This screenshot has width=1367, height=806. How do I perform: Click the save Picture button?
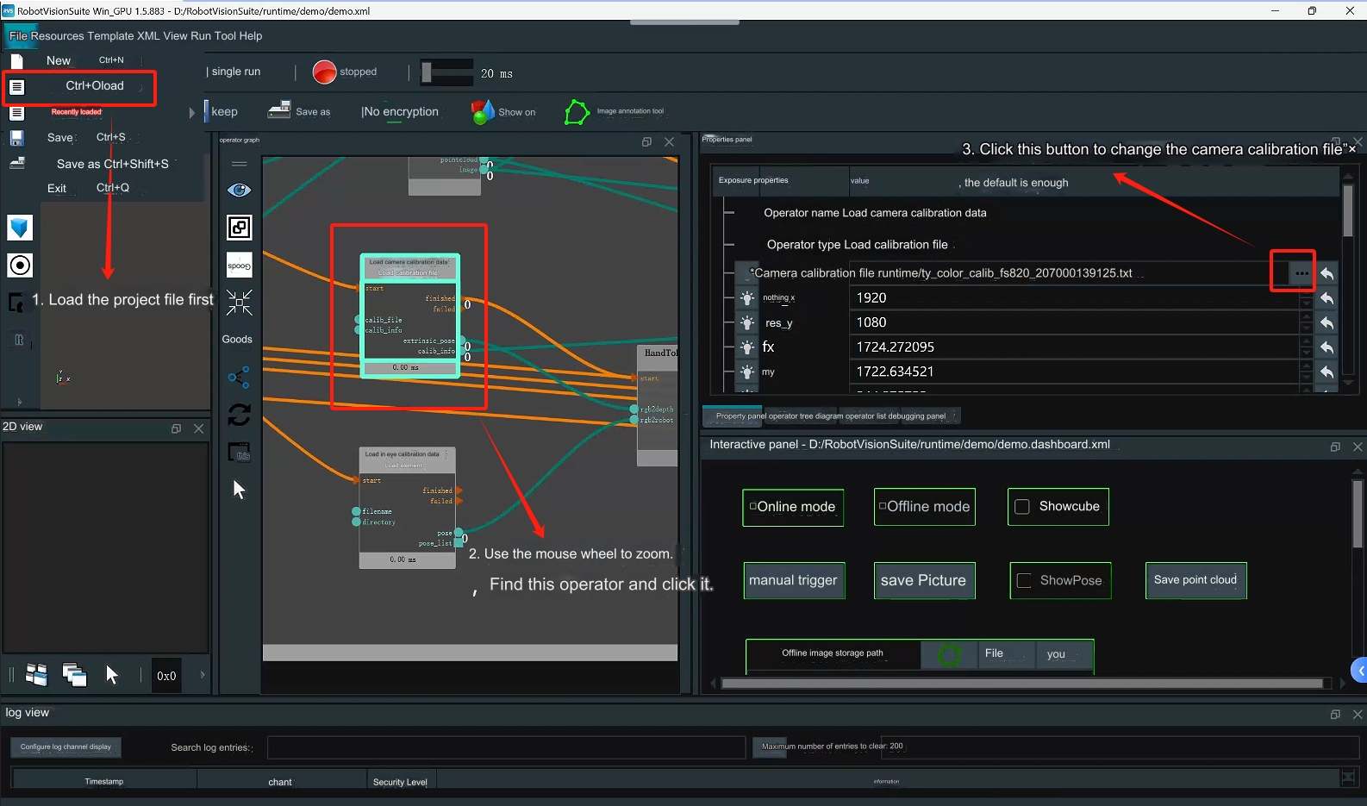(x=923, y=580)
